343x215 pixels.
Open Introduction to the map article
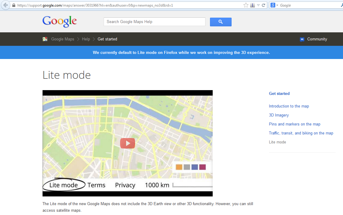[x=289, y=106]
